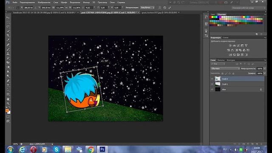Select the Слой 1 layer thumbnail

tap(218, 84)
